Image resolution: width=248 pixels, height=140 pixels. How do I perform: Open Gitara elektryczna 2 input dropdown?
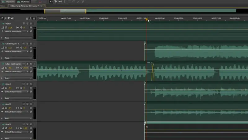point(16,72)
